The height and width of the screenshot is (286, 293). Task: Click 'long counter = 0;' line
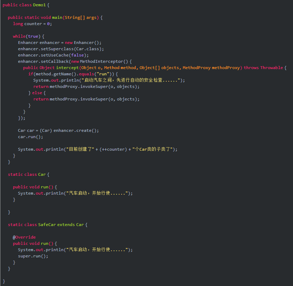32,24
